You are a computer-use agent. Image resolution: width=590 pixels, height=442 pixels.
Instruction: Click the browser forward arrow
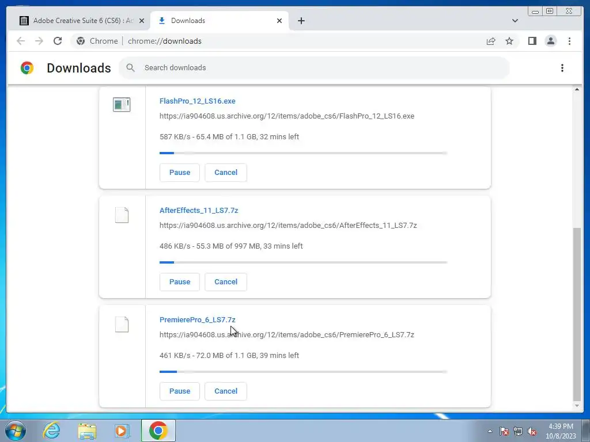[39, 41]
